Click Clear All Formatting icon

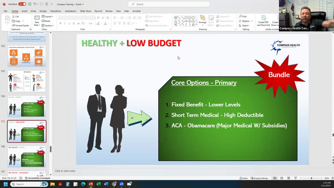108,18
